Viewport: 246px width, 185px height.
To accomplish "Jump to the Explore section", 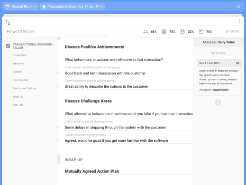I will [17, 72].
